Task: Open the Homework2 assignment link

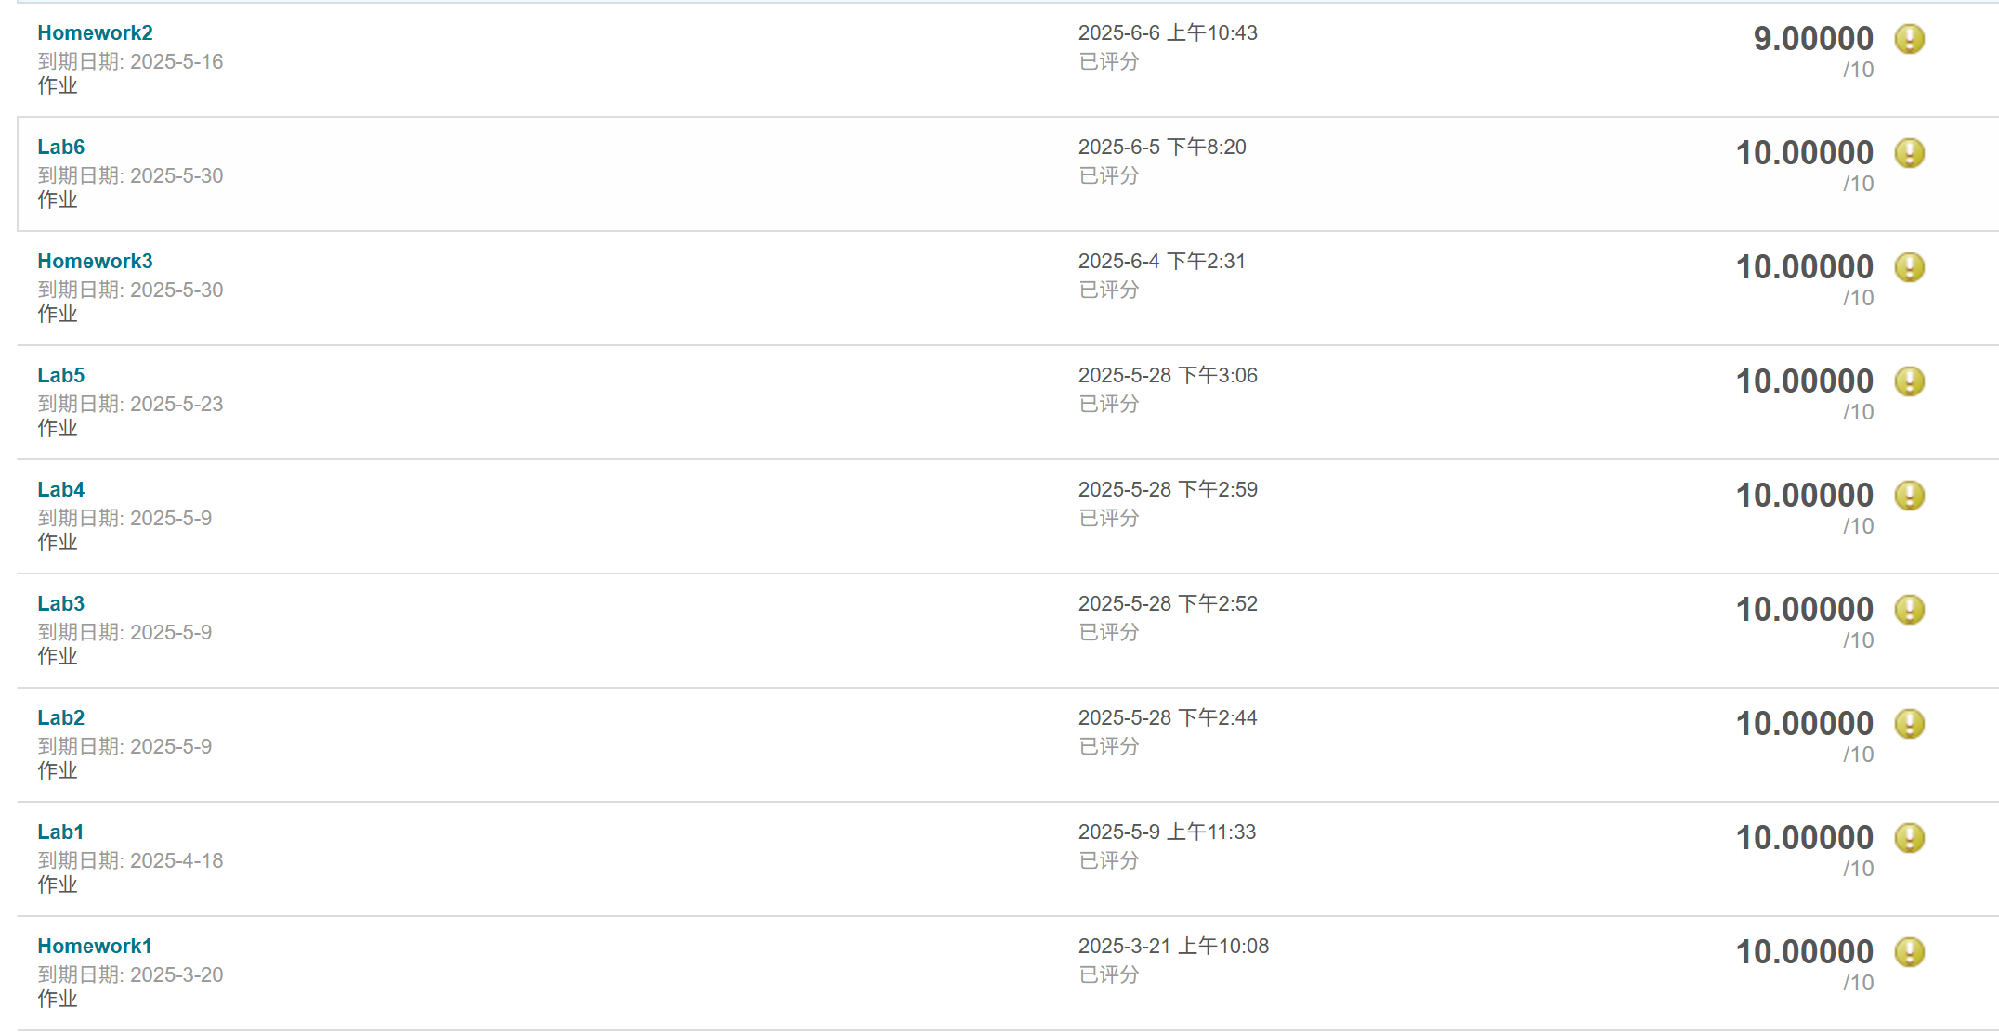Action: (x=95, y=33)
